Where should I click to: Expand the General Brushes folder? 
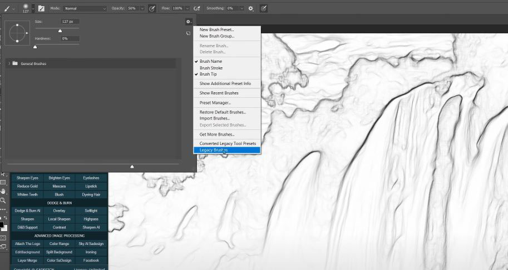(x=9, y=64)
